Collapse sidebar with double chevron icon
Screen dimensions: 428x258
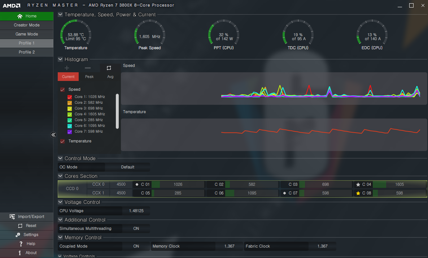coord(53,135)
